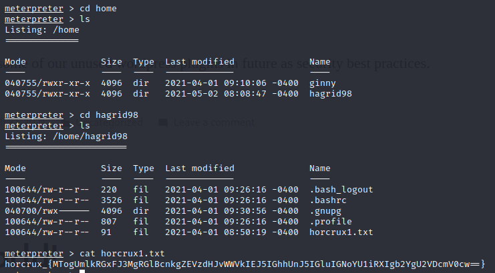Click the ginny directory name

click(x=323, y=83)
